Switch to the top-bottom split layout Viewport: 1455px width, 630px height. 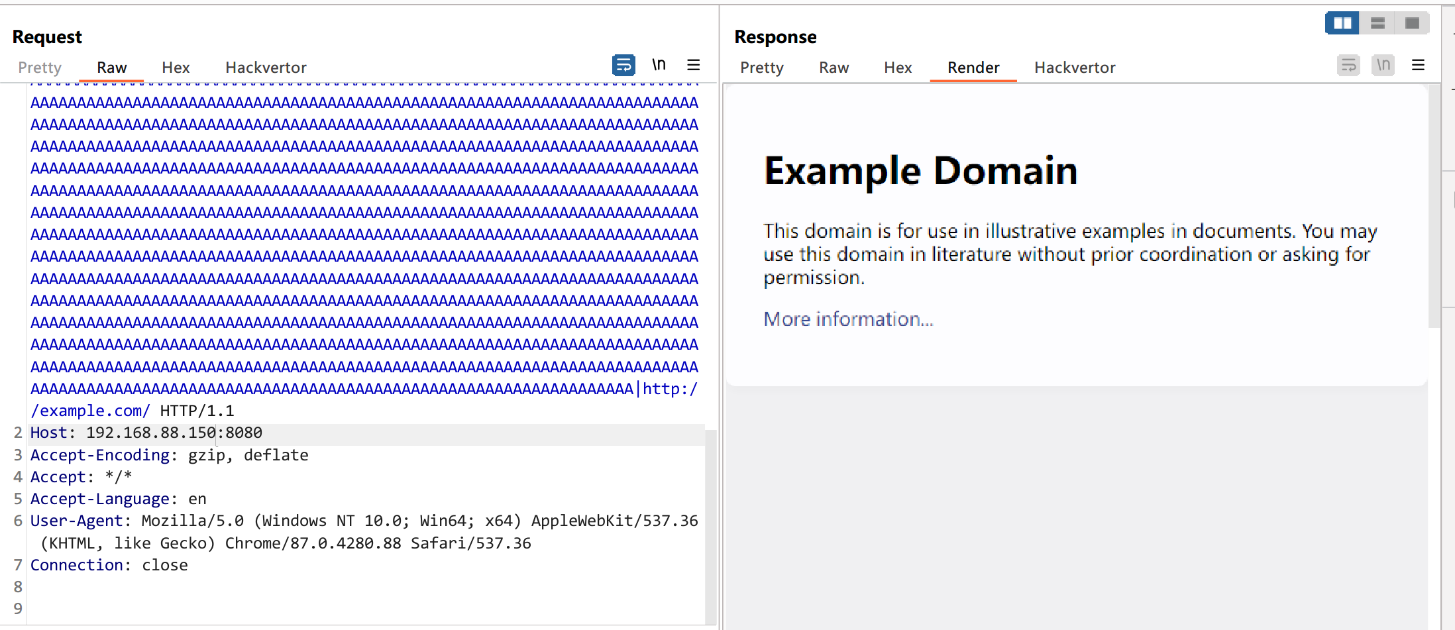point(1377,23)
